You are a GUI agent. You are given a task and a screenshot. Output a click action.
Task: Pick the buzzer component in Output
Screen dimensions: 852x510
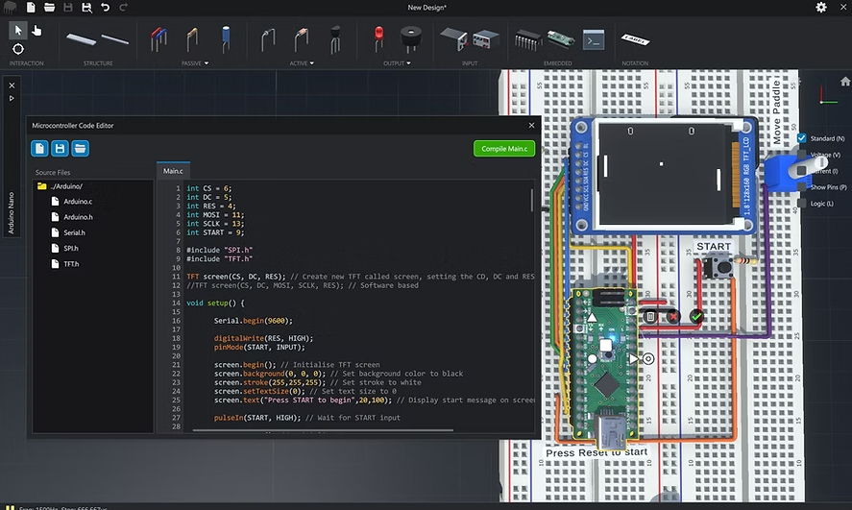click(x=411, y=39)
